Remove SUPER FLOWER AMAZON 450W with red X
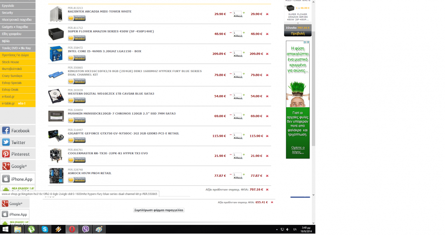The image size is (445, 236). point(267,34)
